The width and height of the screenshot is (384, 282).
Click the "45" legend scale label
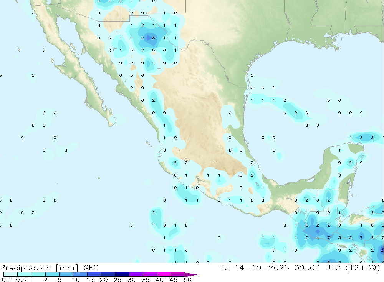[x=174, y=280]
